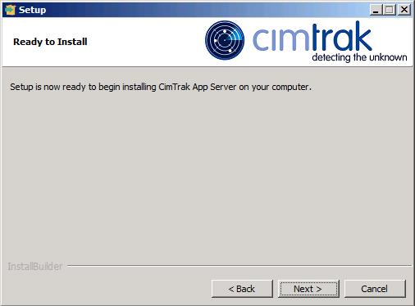Viewport: 415px width, 306px height.
Task: Minimize the Setup window
Action: tap(376, 10)
